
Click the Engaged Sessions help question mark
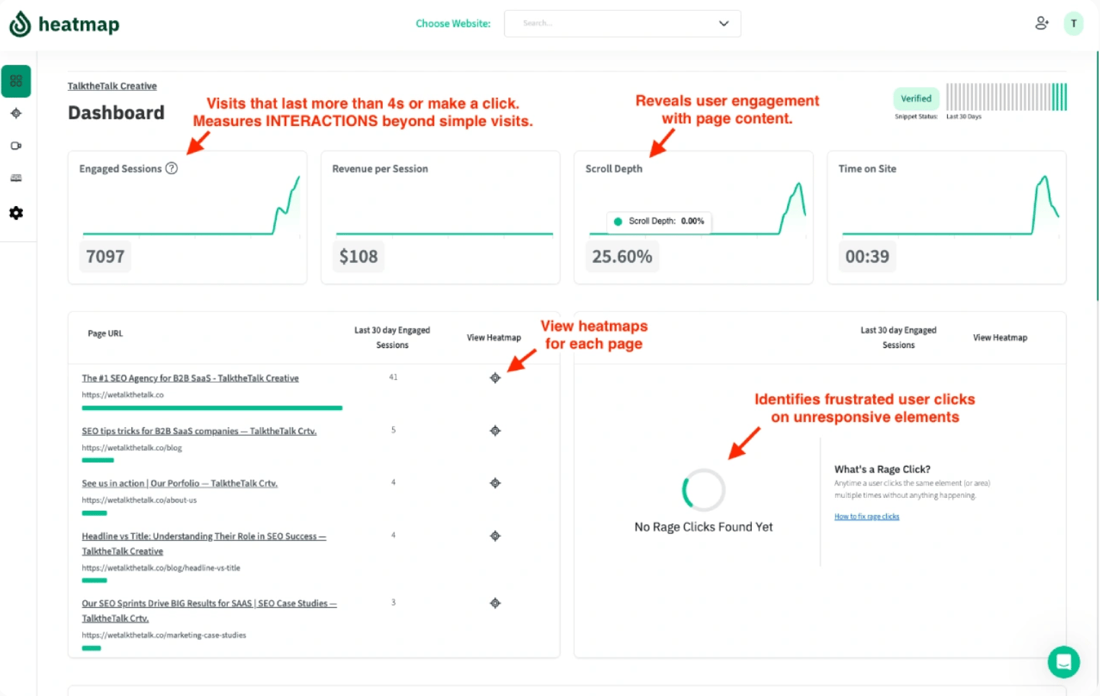[172, 169]
